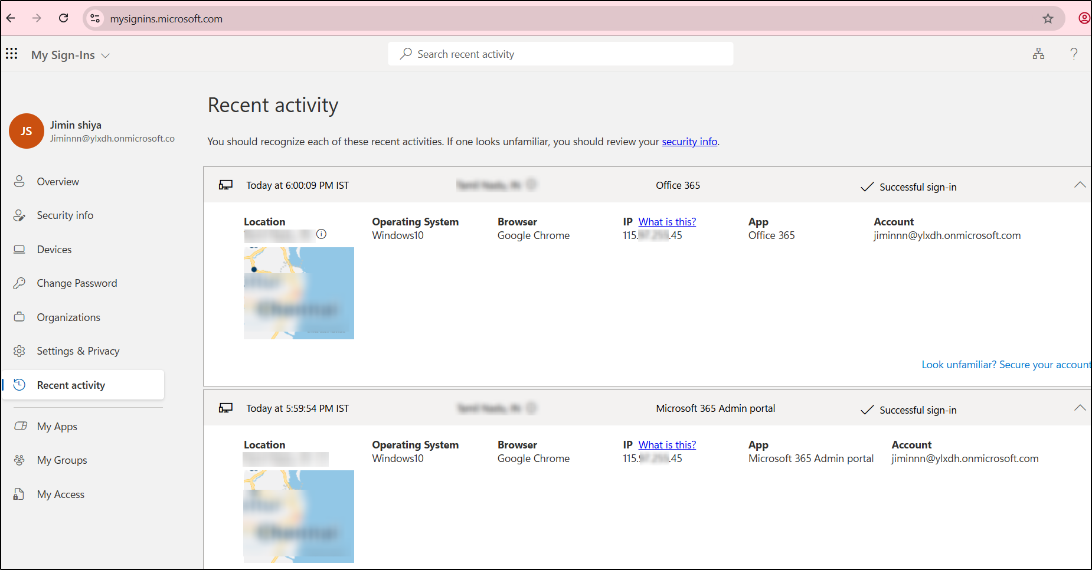1092x570 pixels.
Task: View site information icon in address bar
Action: click(x=95, y=19)
